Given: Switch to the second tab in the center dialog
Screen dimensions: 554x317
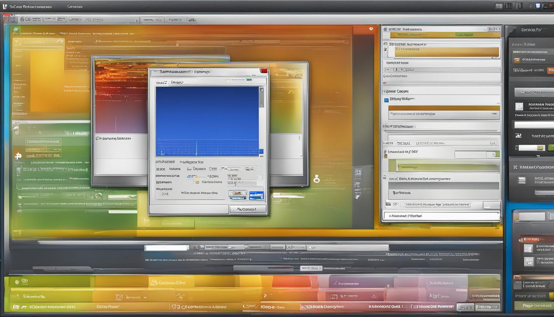Looking at the screenshot, I should [177, 83].
